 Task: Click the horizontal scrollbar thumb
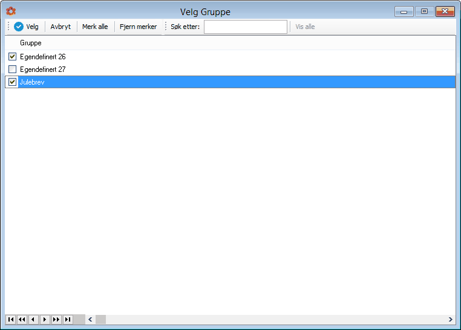pos(100,320)
